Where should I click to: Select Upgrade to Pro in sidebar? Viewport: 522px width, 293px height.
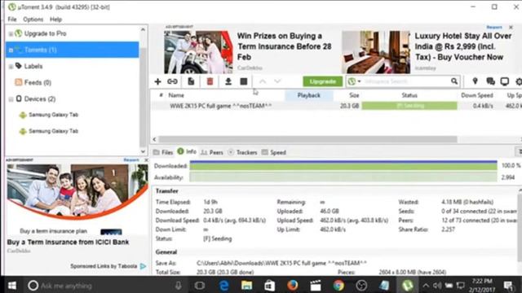(x=46, y=33)
